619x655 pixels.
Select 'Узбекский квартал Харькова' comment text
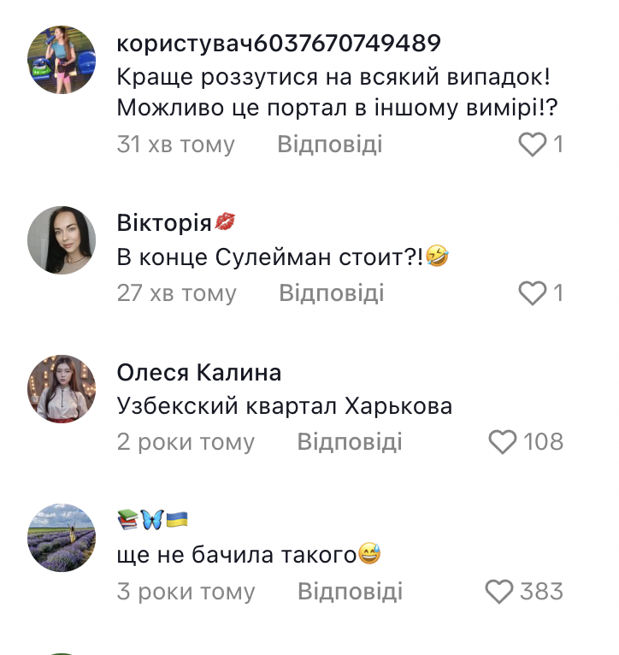tap(285, 406)
